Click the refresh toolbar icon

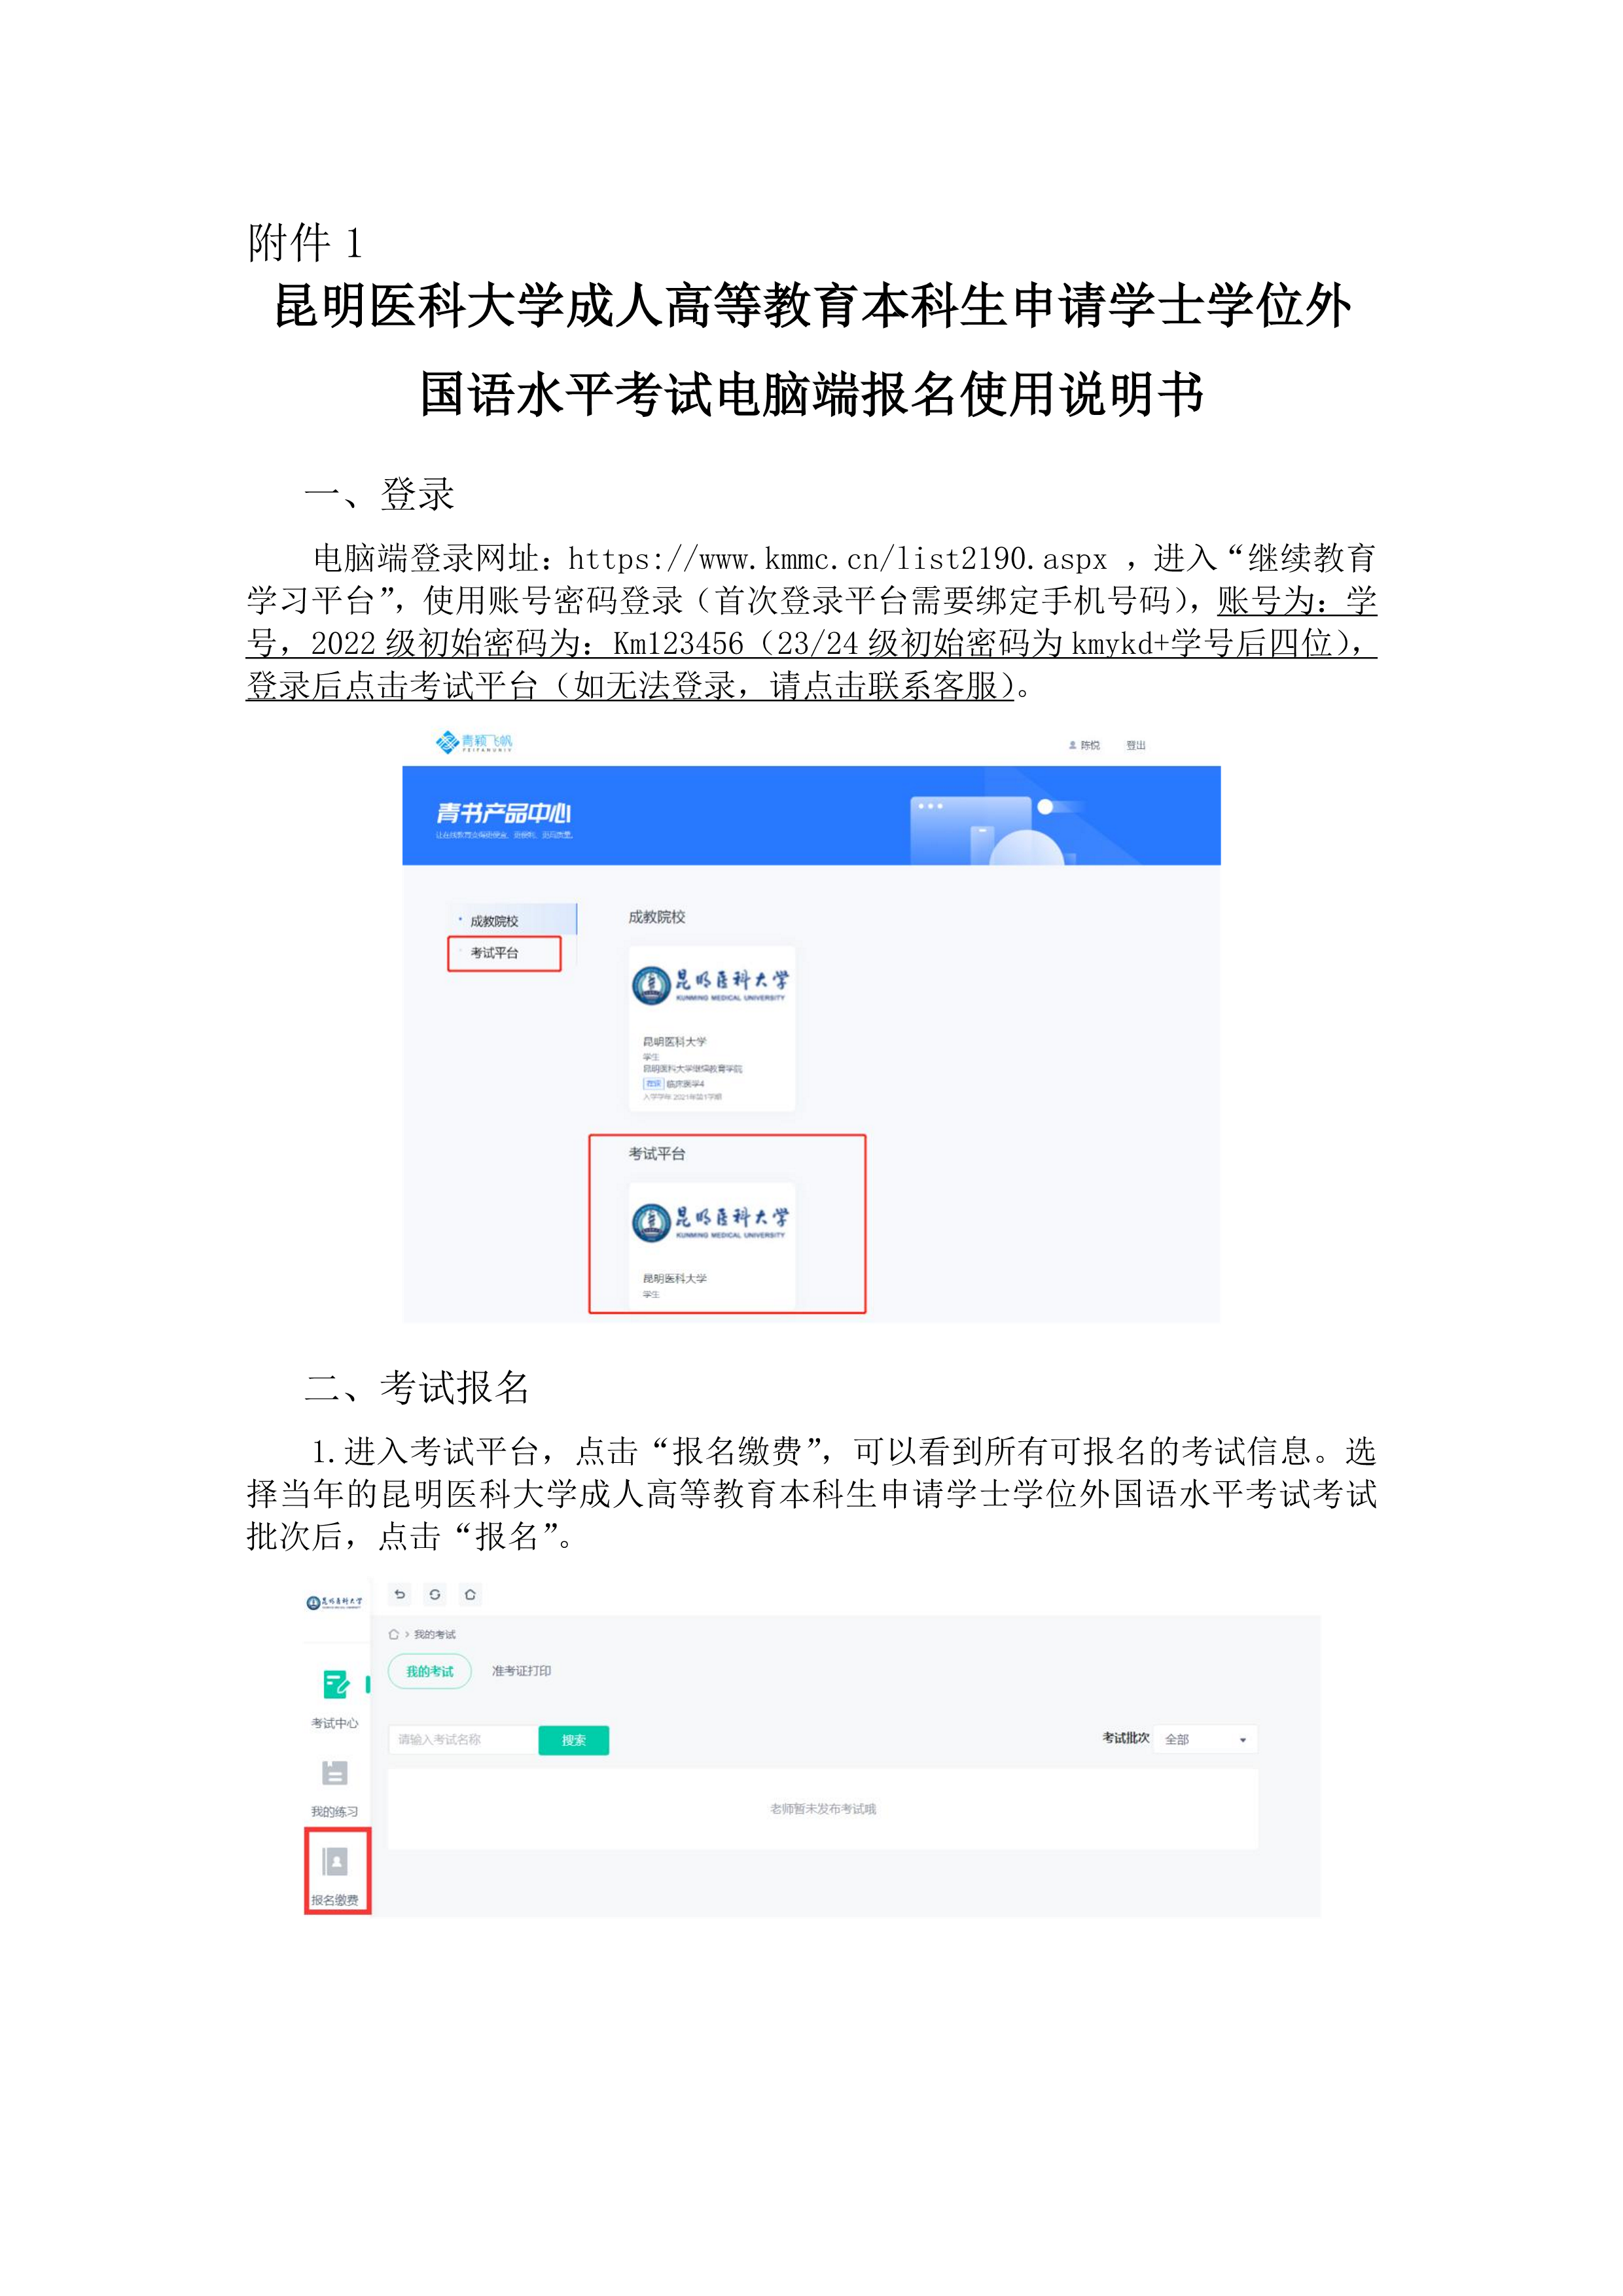[x=435, y=1594]
